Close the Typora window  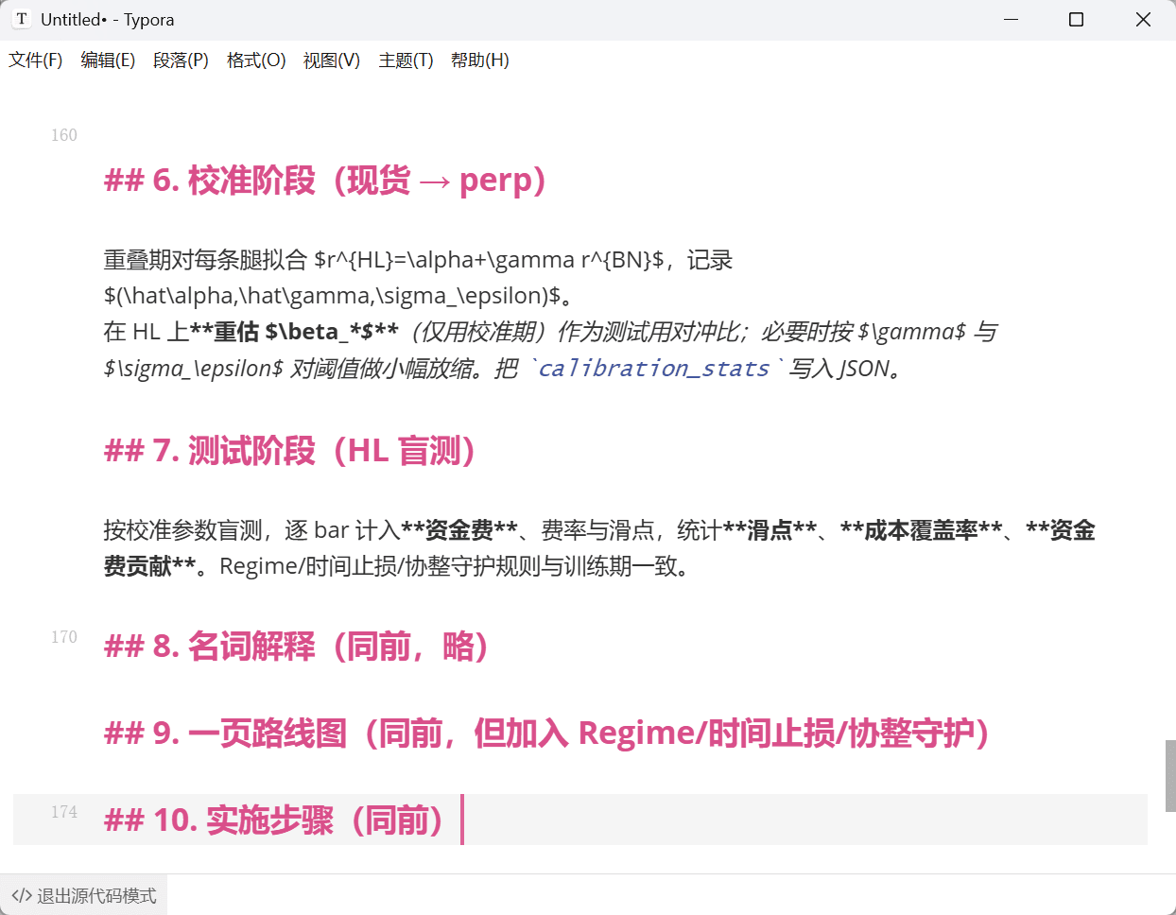point(1142,19)
